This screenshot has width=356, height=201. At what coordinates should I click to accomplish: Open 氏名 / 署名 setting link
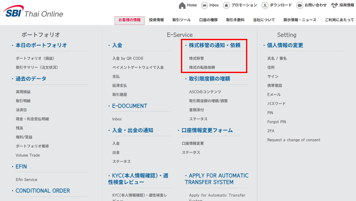pyautogui.click(x=277, y=58)
